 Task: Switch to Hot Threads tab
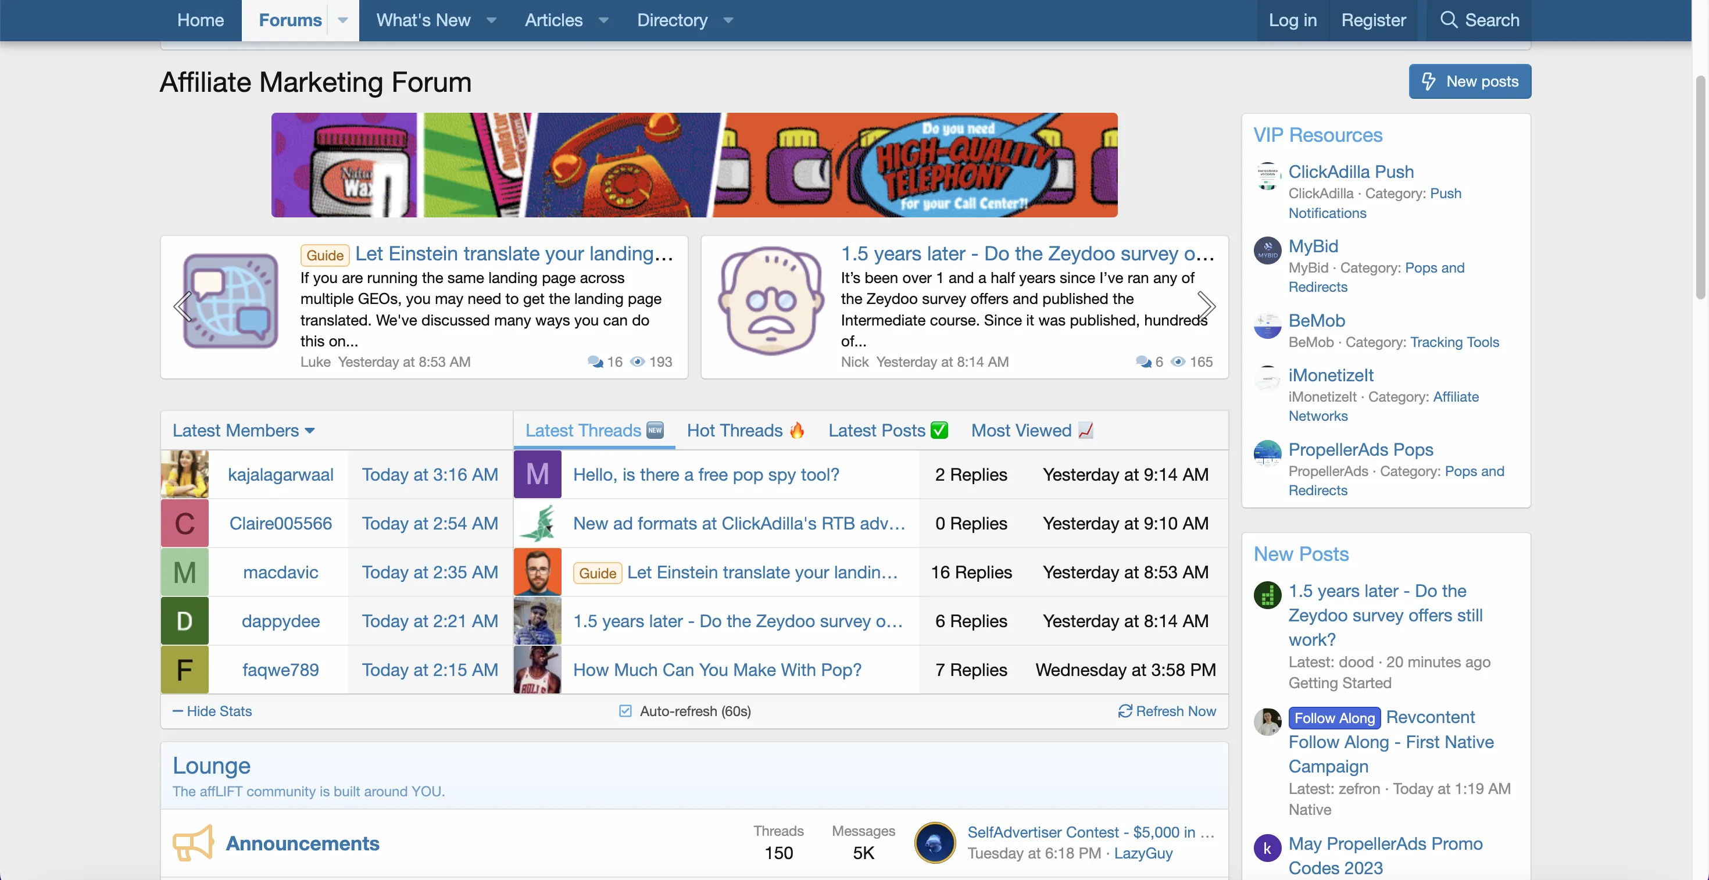pos(746,430)
